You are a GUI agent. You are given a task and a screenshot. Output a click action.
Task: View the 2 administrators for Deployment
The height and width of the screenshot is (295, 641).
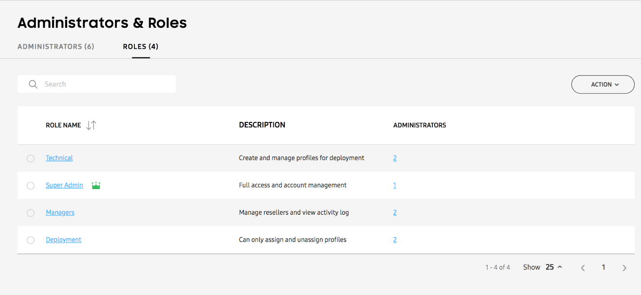(x=395, y=240)
